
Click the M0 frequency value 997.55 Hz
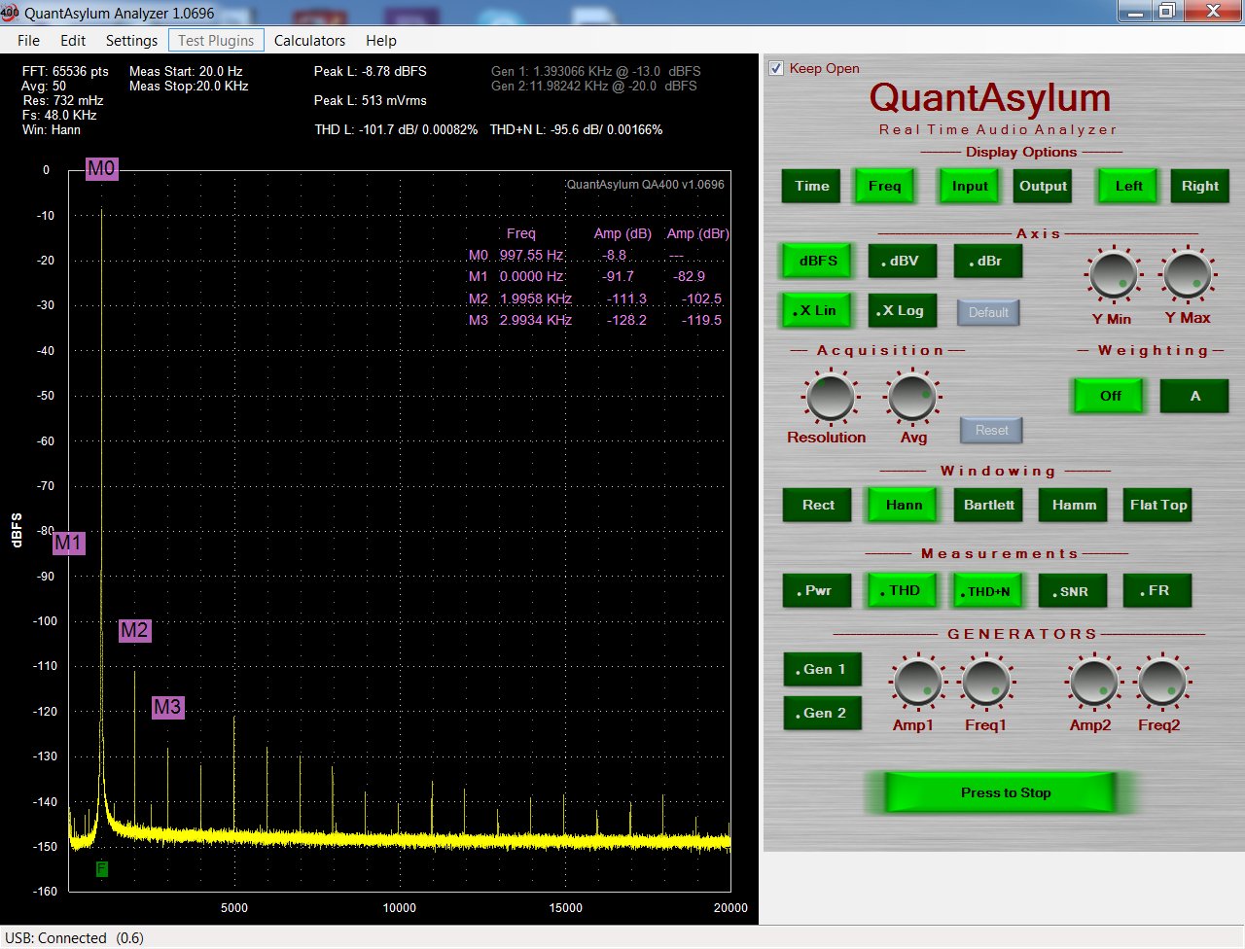(x=532, y=255)
